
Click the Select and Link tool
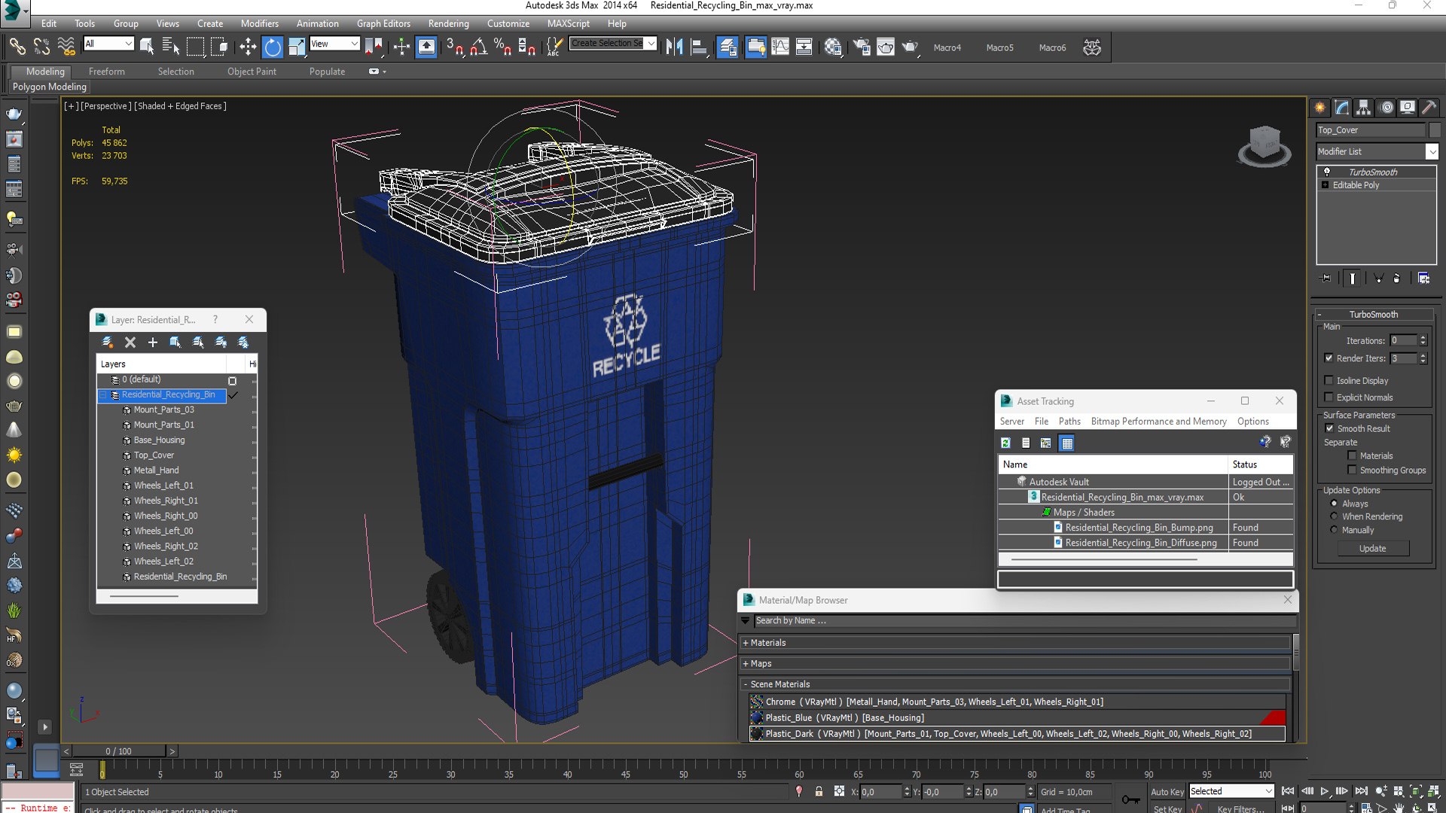[17, 47]
